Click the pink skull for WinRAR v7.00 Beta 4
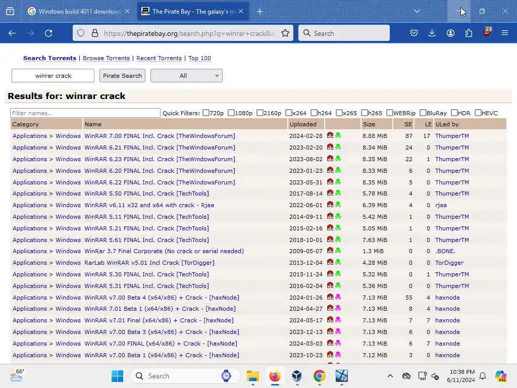 tap(338, 297)
